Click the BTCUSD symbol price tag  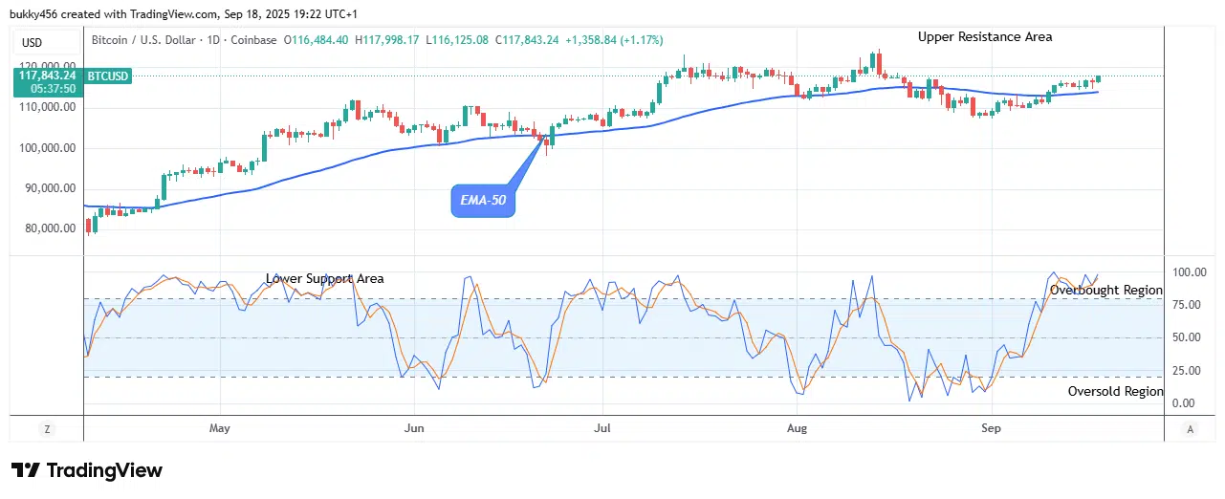pos(106,76)
